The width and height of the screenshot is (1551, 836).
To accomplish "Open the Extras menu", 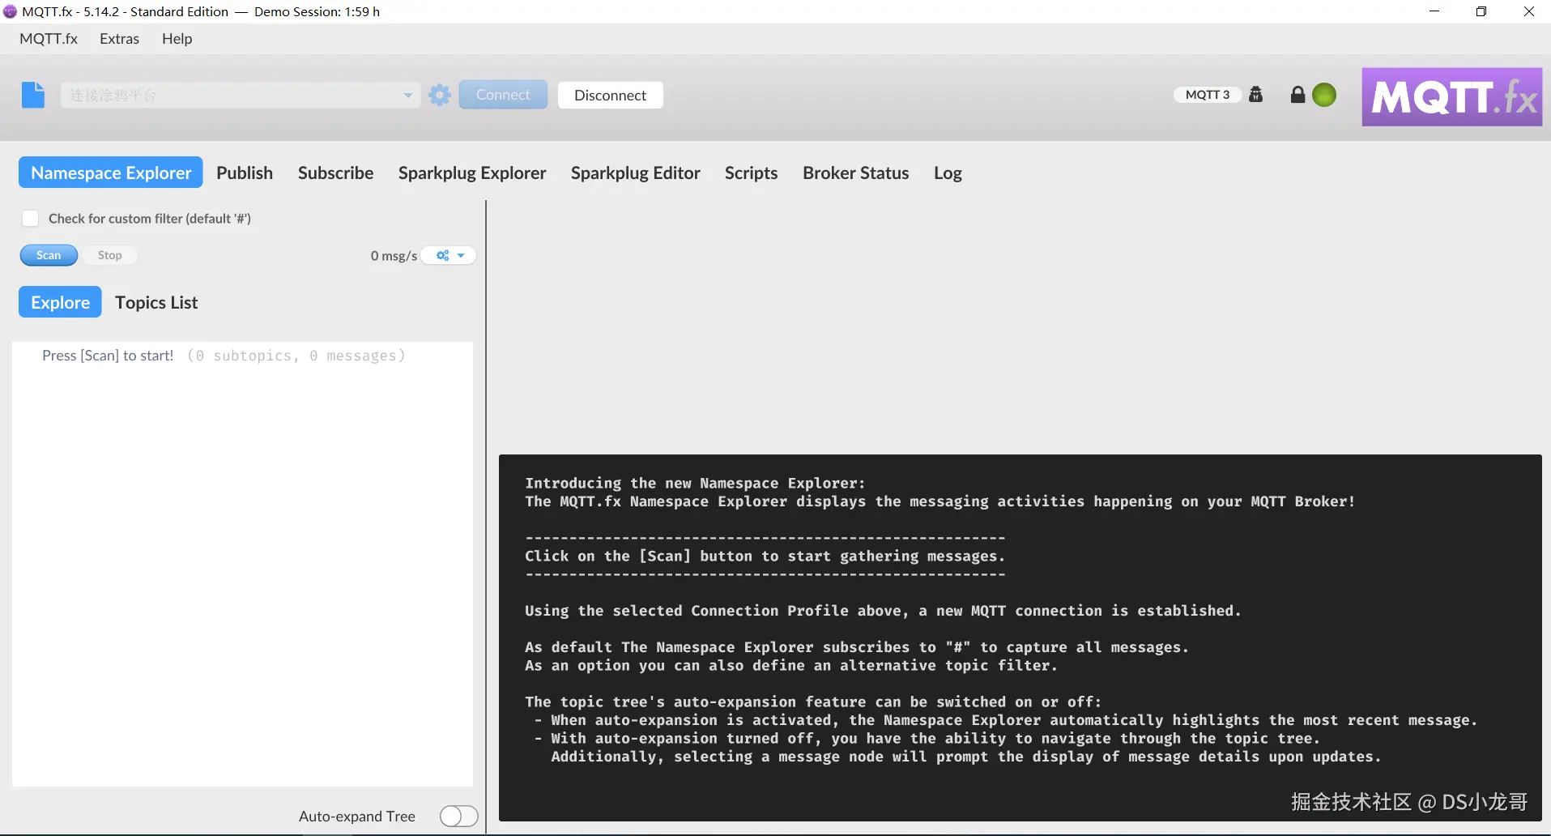I will coord(119,39).
